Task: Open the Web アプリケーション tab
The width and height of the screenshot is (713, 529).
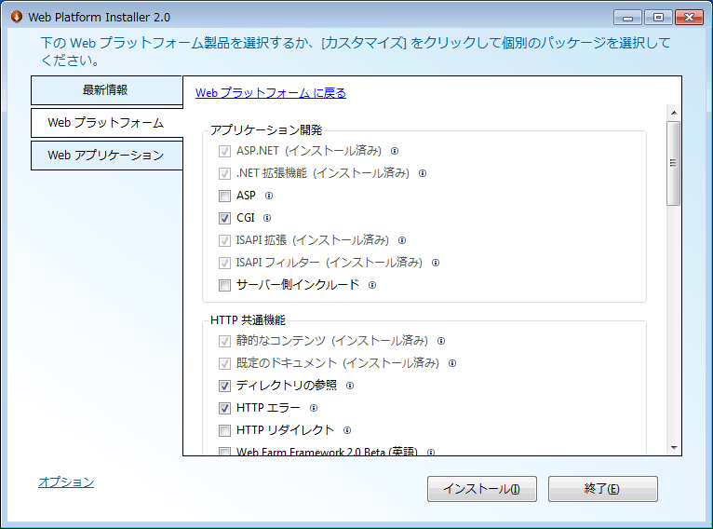Action: point(106,156)
